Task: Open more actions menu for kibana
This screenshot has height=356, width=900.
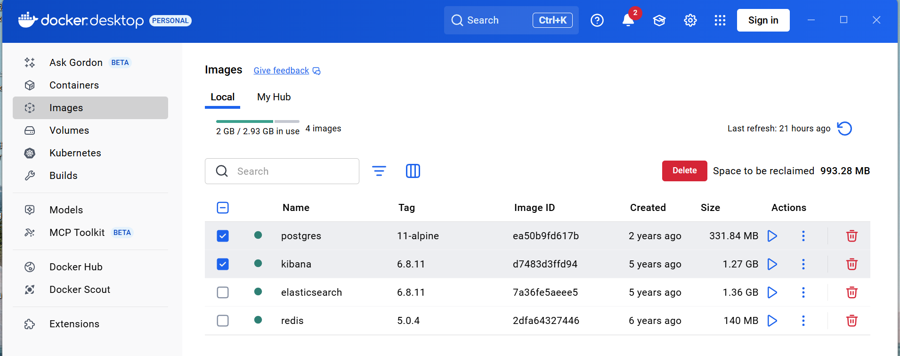Action: pos(803,264)
